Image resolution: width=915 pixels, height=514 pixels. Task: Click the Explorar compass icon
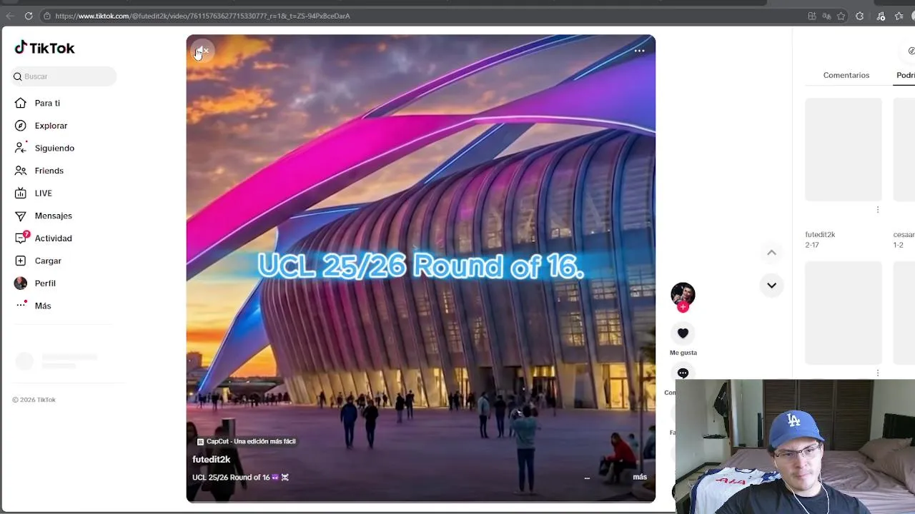point(21,126)
